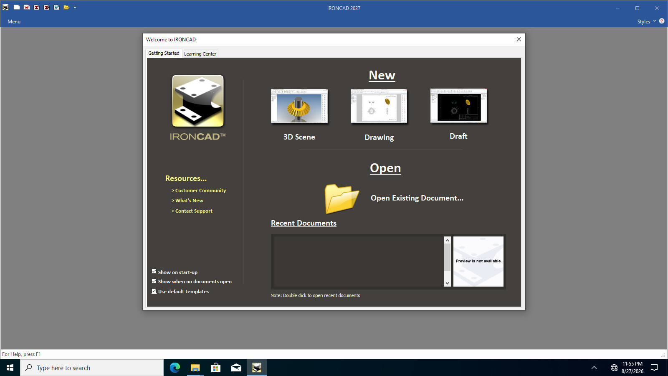Click the red bird scene icon in quick access toolbar
Screen dimensions: 668x376
click(x=27, y=7)
